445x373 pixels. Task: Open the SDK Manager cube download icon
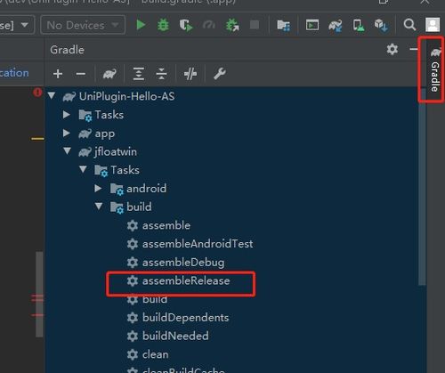click(x=381, y=26)
